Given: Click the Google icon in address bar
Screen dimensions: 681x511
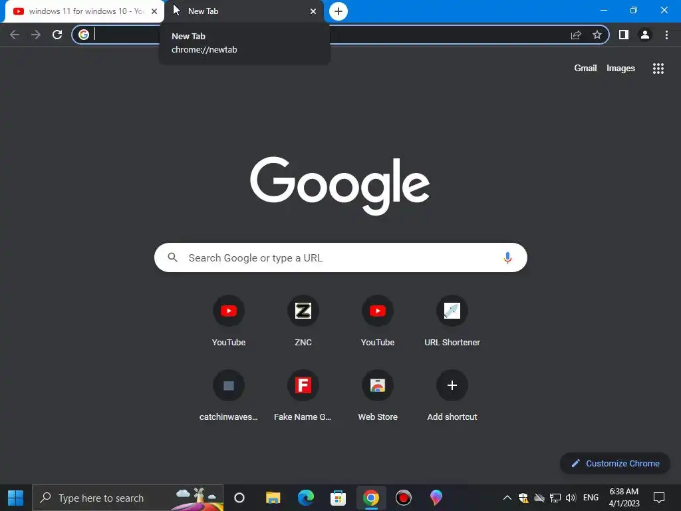Looking at the screenshot, I should point(84,35).
